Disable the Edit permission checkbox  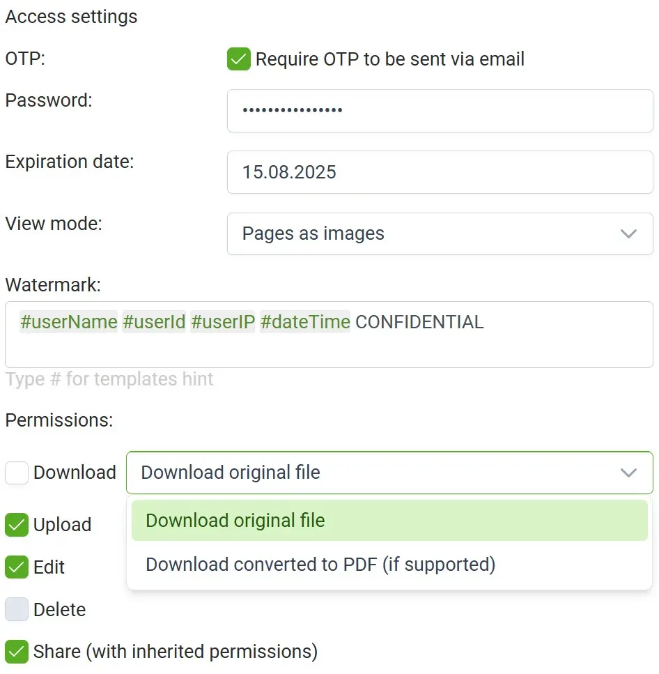pos(17,567)
